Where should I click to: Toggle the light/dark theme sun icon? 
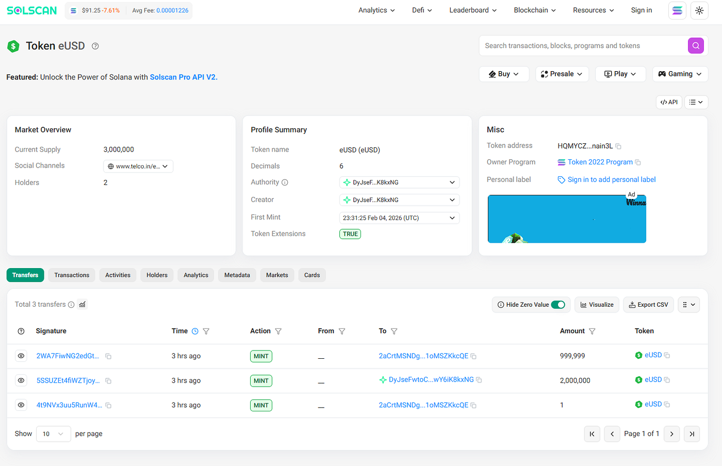click(699, 10)
